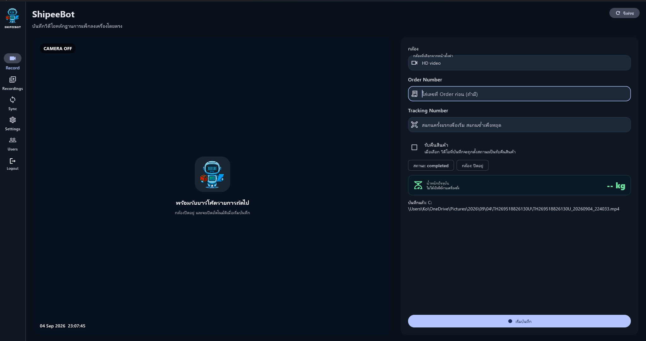Click the green weight scale icon
646x341 pixels.
[x=418, y=185]
